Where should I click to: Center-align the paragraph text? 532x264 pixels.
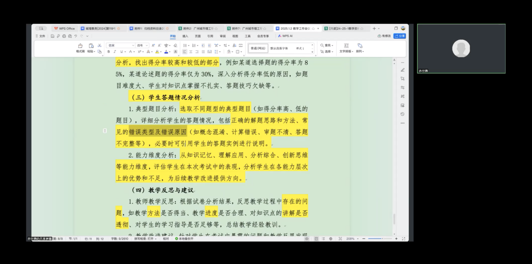click(x=191, y=52)
